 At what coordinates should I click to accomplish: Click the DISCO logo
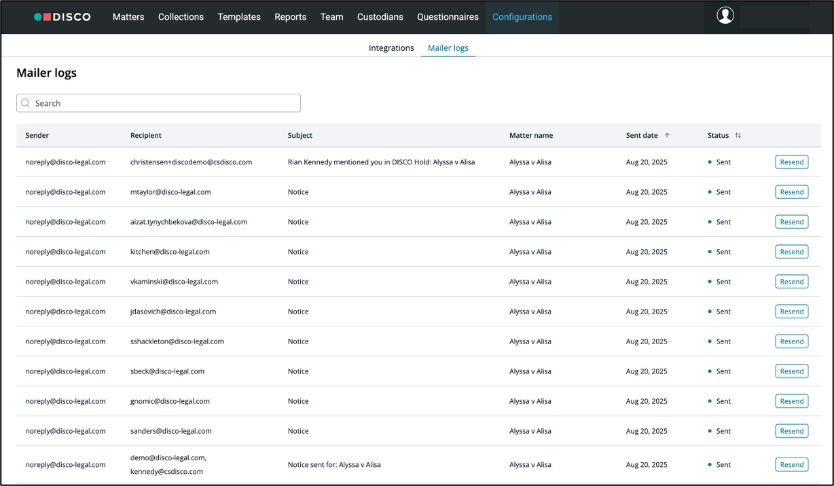62,17
